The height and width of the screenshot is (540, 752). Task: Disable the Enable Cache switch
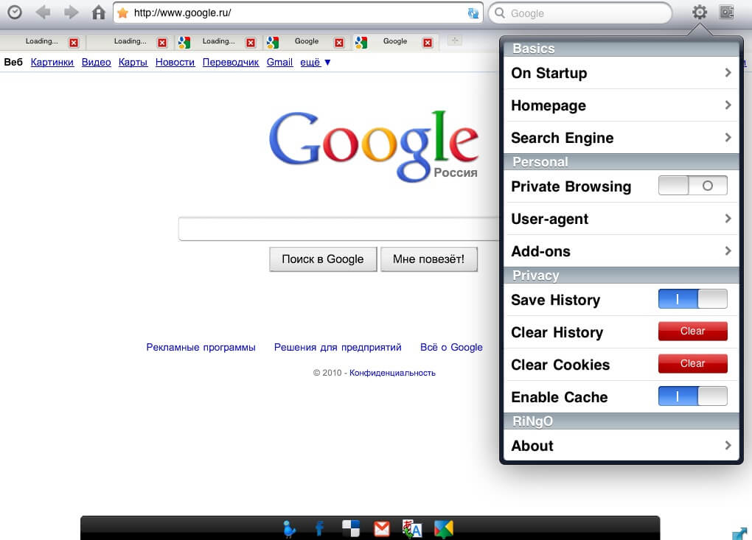click(692, 396)
